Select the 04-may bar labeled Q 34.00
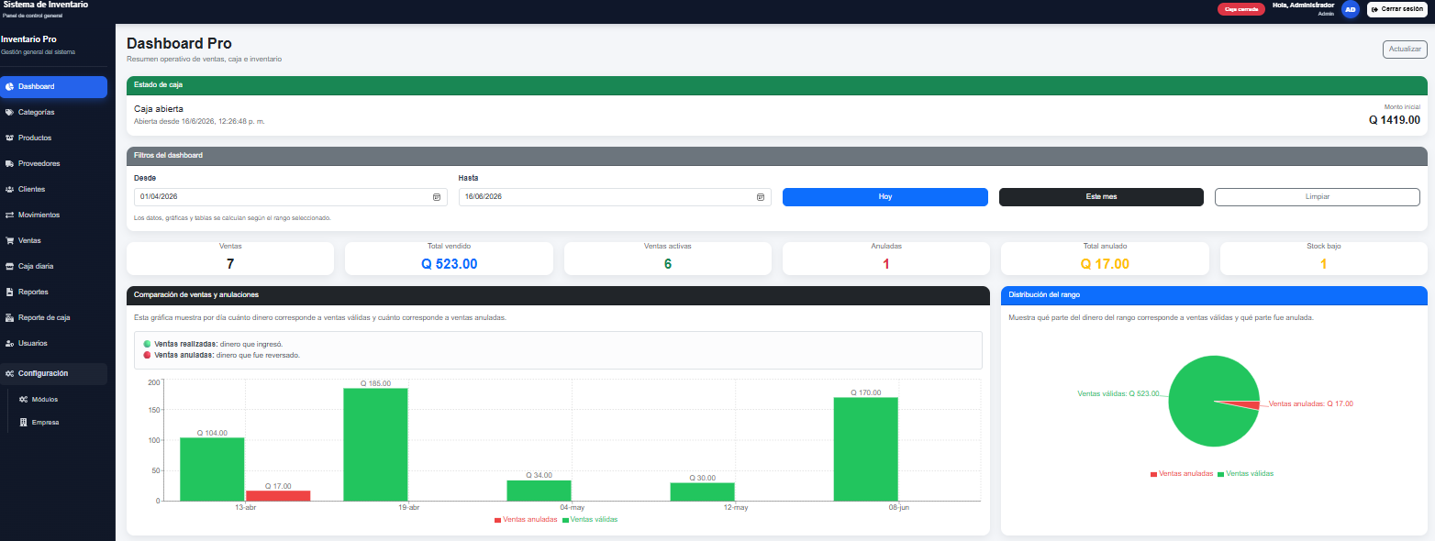Viewport: 1435px width, 541px height. click(x=539, y=491)
